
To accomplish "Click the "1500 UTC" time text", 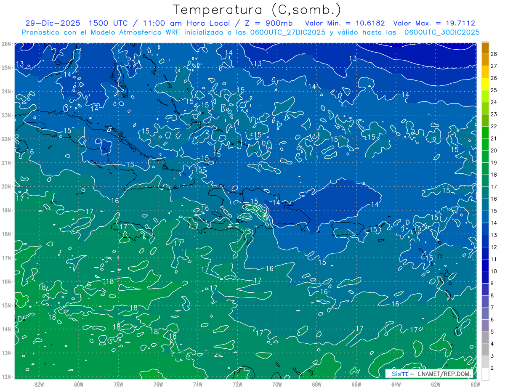I will pyautogui.click(x=108, y=23).
